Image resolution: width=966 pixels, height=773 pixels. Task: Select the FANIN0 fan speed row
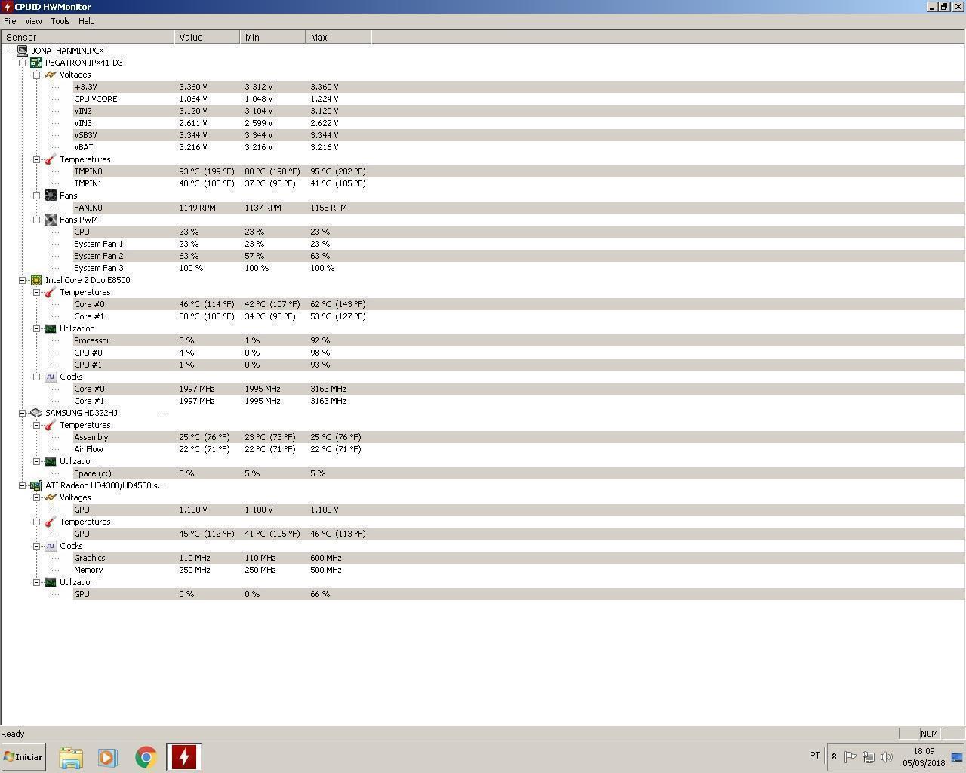coord(519,208)
